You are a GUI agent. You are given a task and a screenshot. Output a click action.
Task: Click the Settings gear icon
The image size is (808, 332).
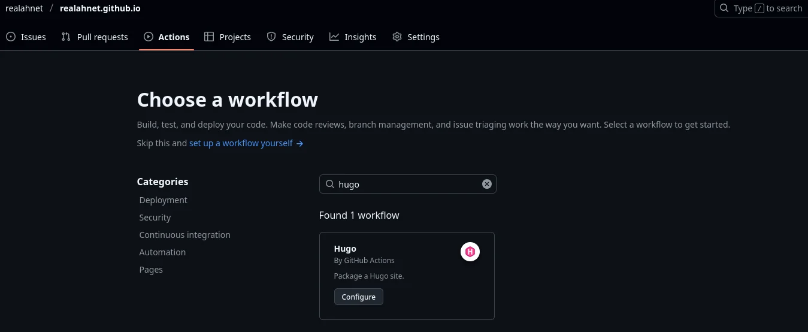tap(397, 37)
